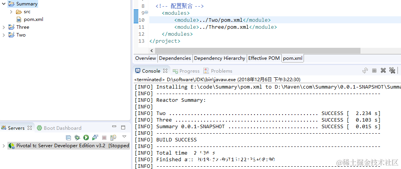The width and height of the screenshot is (401, 169).
Task: Click the Console view icon
Action: tap(138, 71)
